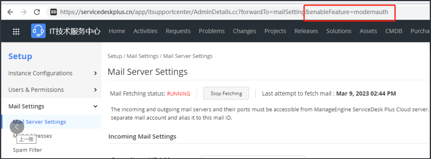Click the IT技术服务中心 title
The image size is (431, 159).
(x=75, y=31)
